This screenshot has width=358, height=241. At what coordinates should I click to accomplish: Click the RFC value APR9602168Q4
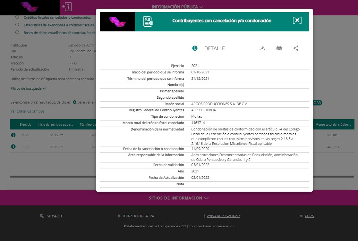(x=203, y=110)
